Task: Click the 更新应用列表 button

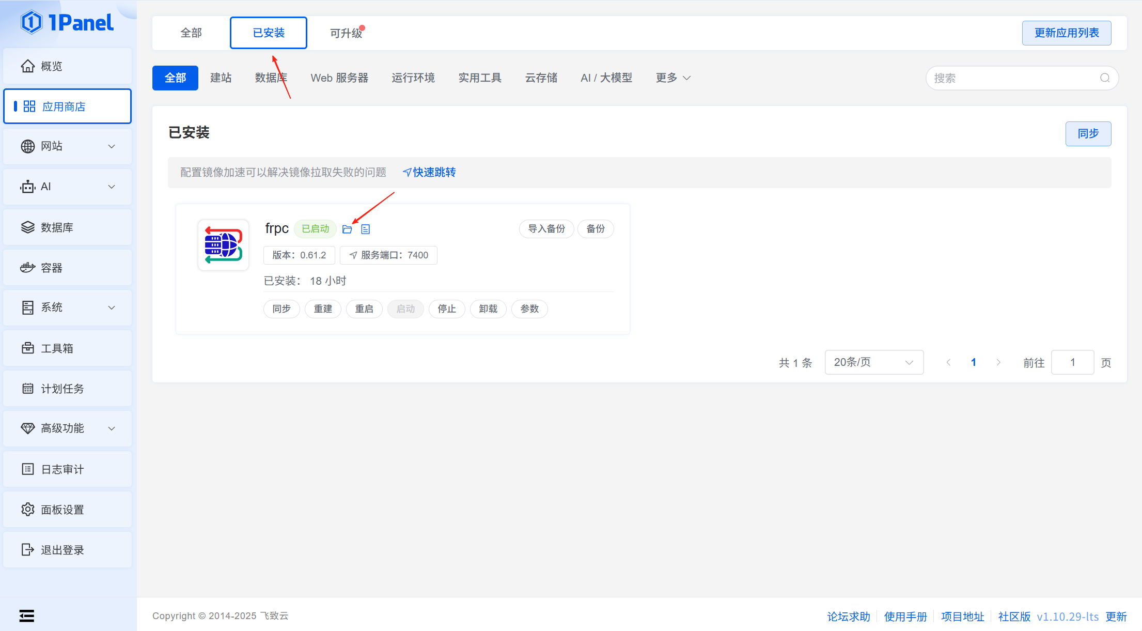Action: [x=1066, y=33]
